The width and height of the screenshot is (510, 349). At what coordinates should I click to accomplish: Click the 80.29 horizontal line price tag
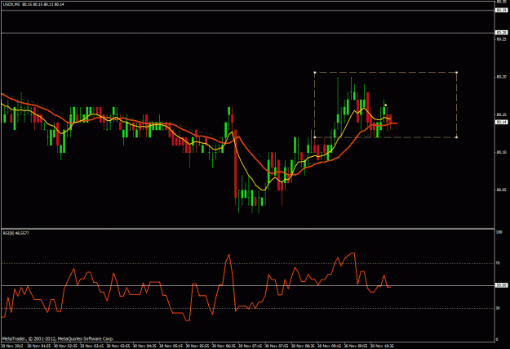pos(501,11)
